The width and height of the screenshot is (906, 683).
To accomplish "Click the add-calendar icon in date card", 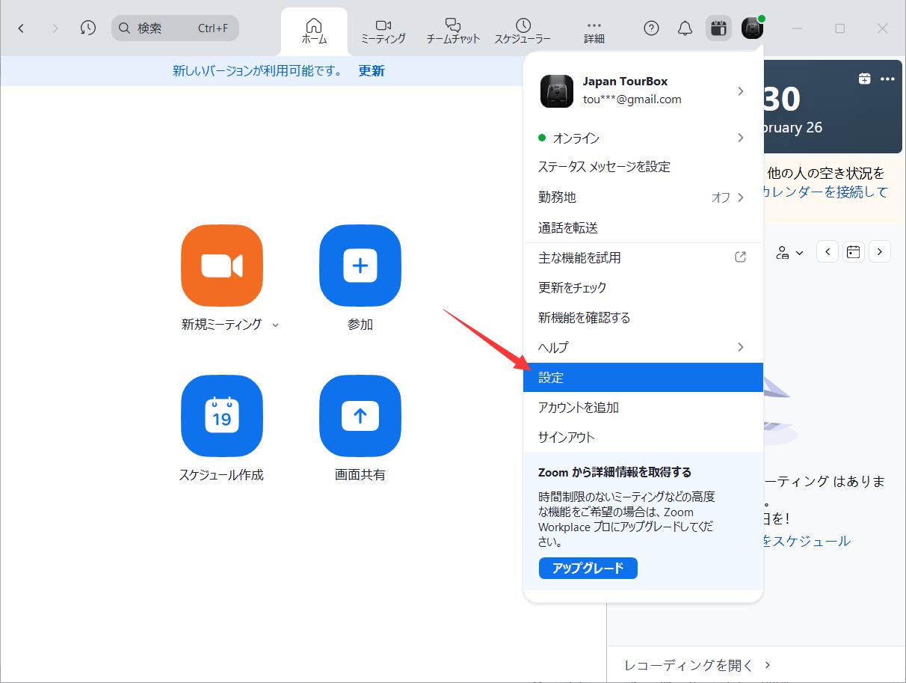I will [x=865, y=79].
